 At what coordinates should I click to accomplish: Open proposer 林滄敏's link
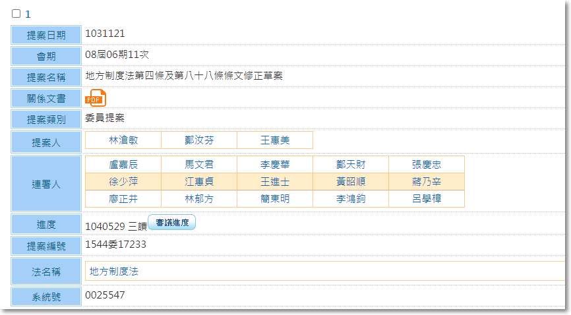pyautogui.click(x=123, y=140)
